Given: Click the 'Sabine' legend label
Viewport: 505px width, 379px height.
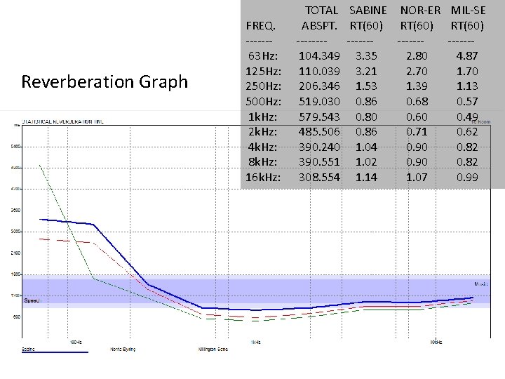Looking at the screenshot, I should click(x=28, y=349).
